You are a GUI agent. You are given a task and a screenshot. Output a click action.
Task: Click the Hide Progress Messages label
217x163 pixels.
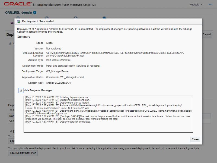pos(38,90)
